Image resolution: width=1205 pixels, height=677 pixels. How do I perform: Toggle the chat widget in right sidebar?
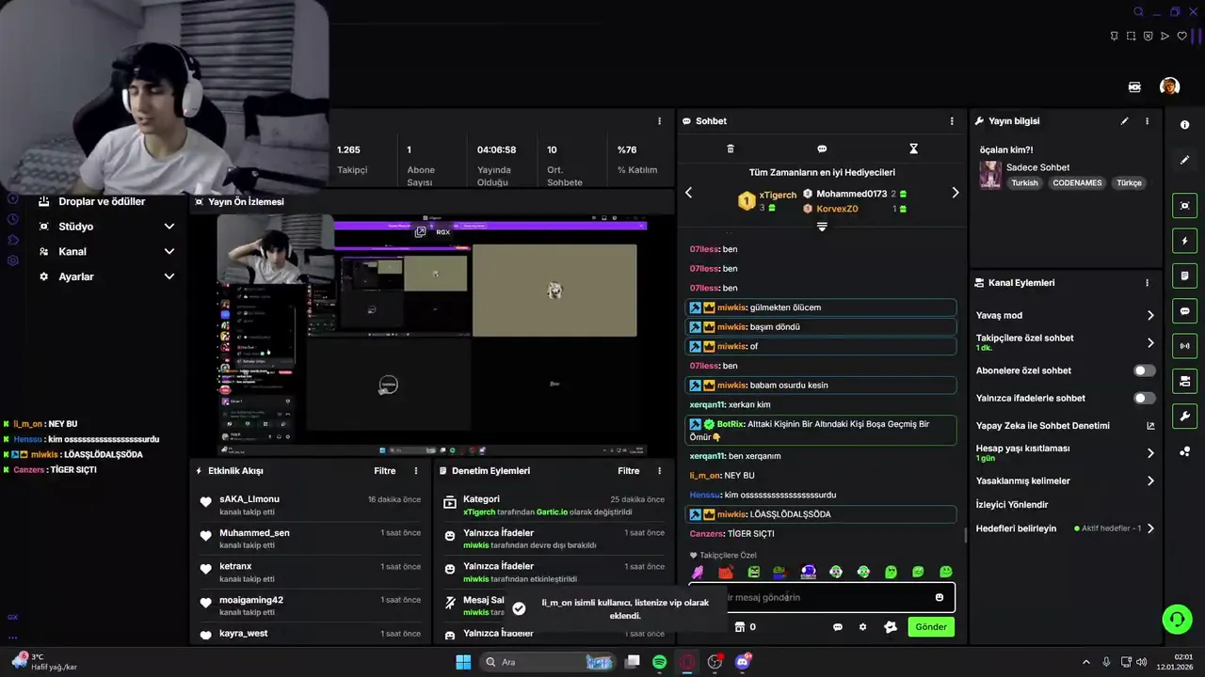1184,311
